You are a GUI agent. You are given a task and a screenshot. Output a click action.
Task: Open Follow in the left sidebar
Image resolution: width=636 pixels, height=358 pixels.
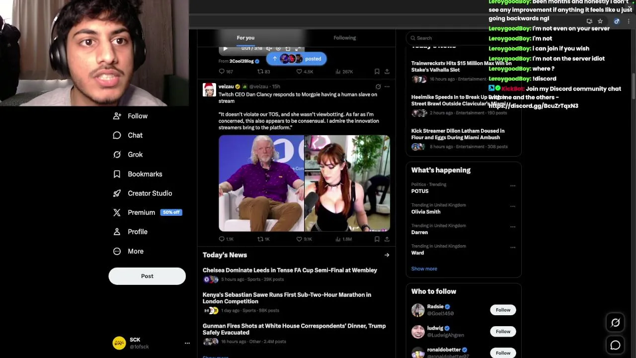130,116
